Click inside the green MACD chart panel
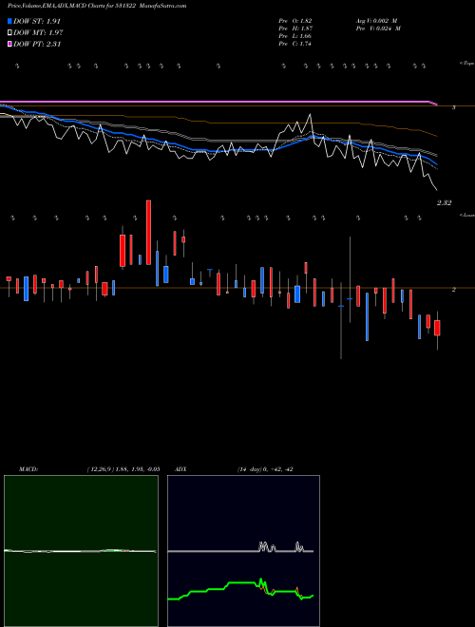Image resolution: width=475 pixels, height=627 pixels. [81, 551]
